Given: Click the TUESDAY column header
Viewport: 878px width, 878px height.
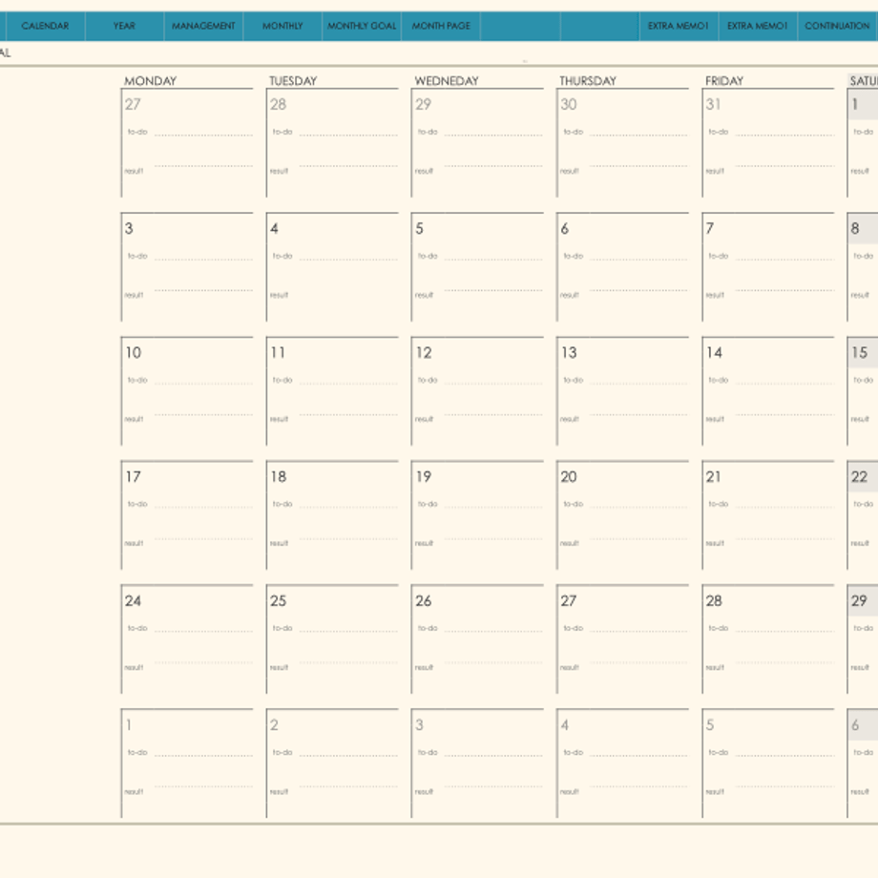Looking at the screenshot, I should tap(293, 80).
